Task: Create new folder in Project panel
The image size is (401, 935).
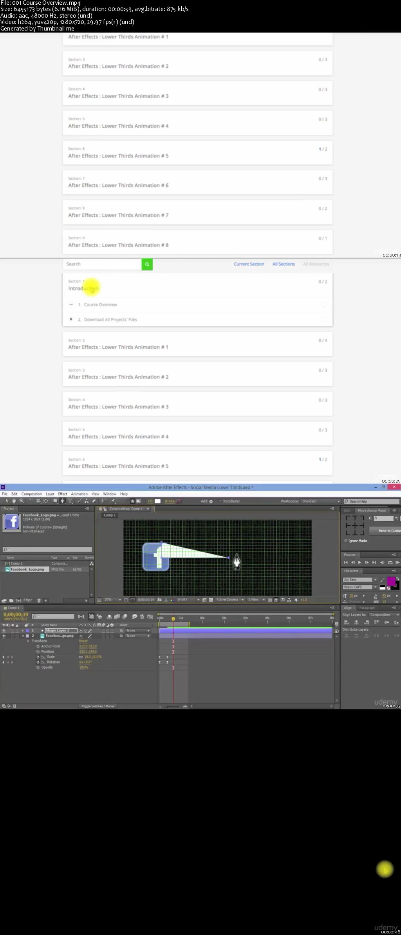Action: [11, 600]
